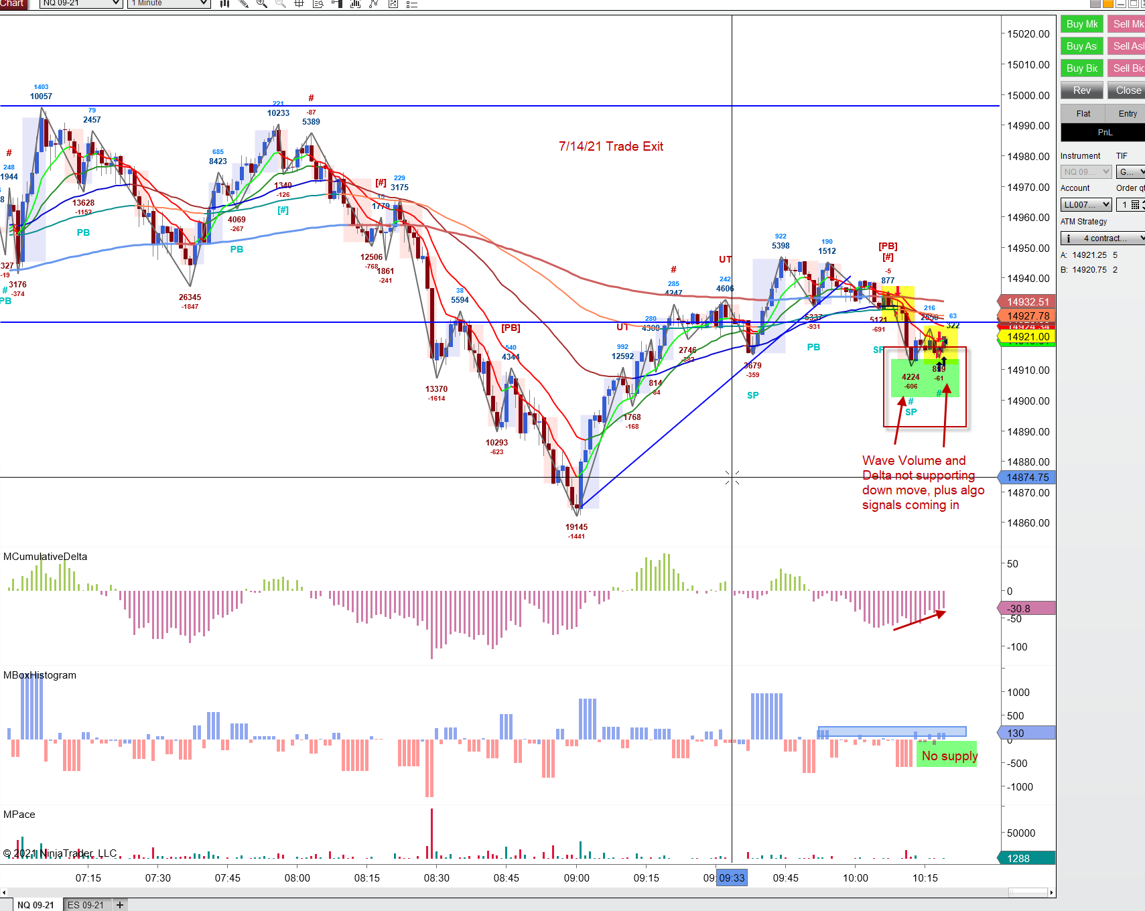
Task: Expand the ATM Strategy 4 contract dropdown
Action: click(1103, 238)
